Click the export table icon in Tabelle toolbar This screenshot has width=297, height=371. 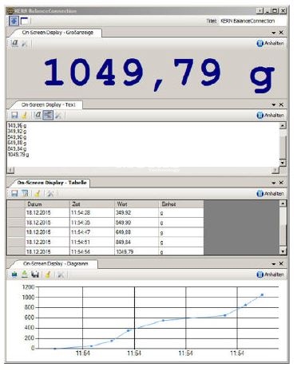(x=25, y=193)
